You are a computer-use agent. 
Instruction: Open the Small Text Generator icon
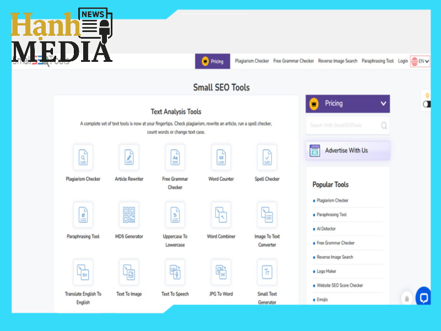click(x=267, y=272)
